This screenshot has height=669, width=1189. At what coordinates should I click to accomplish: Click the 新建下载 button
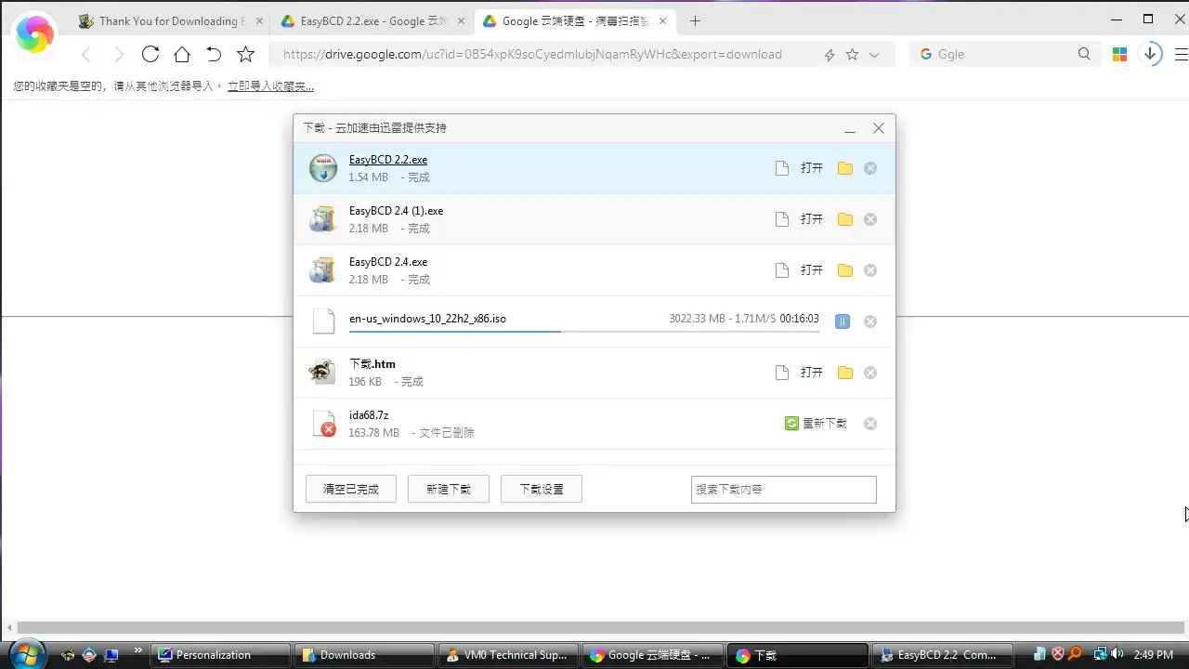(x=449, y=489)
